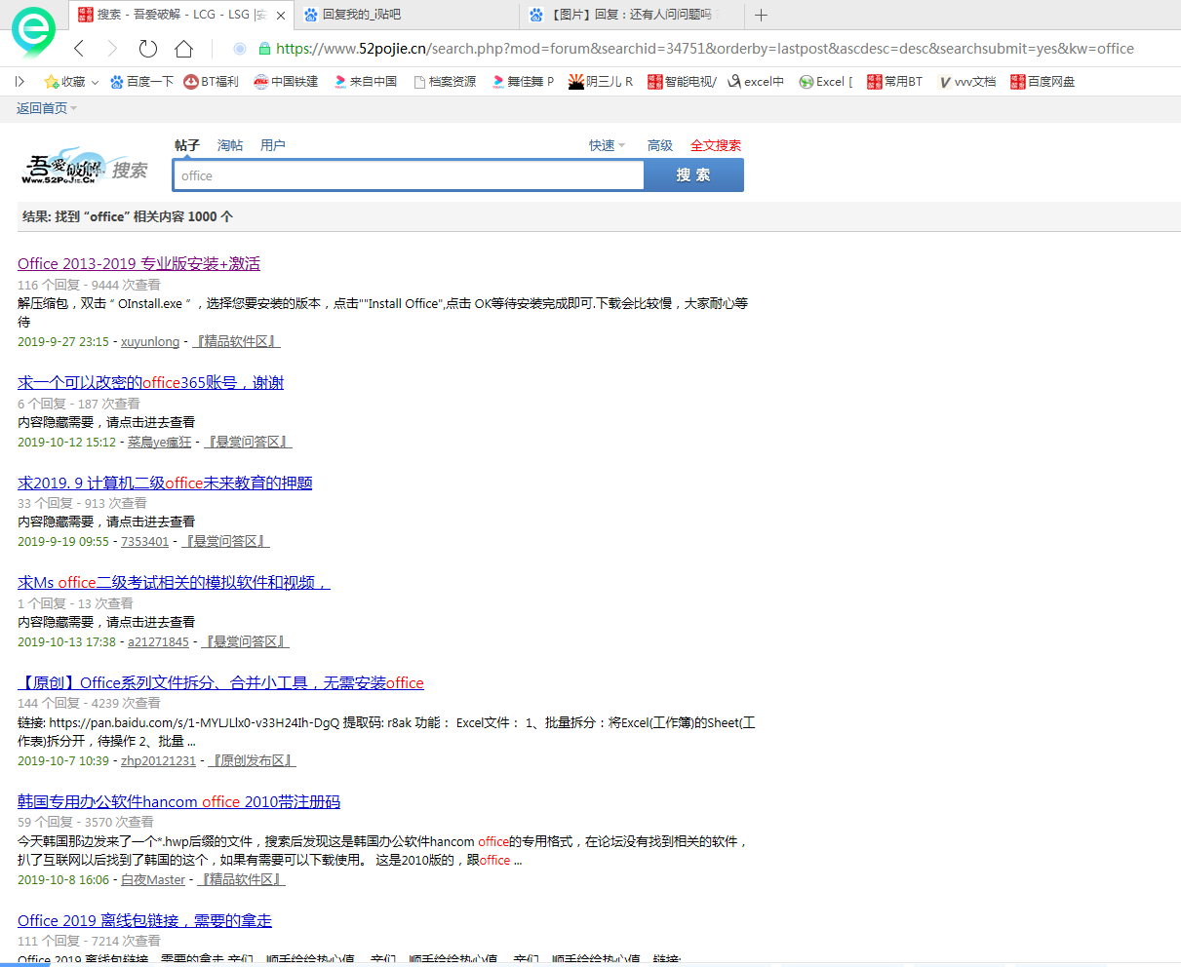Open the excel中 bookmark

756,82
